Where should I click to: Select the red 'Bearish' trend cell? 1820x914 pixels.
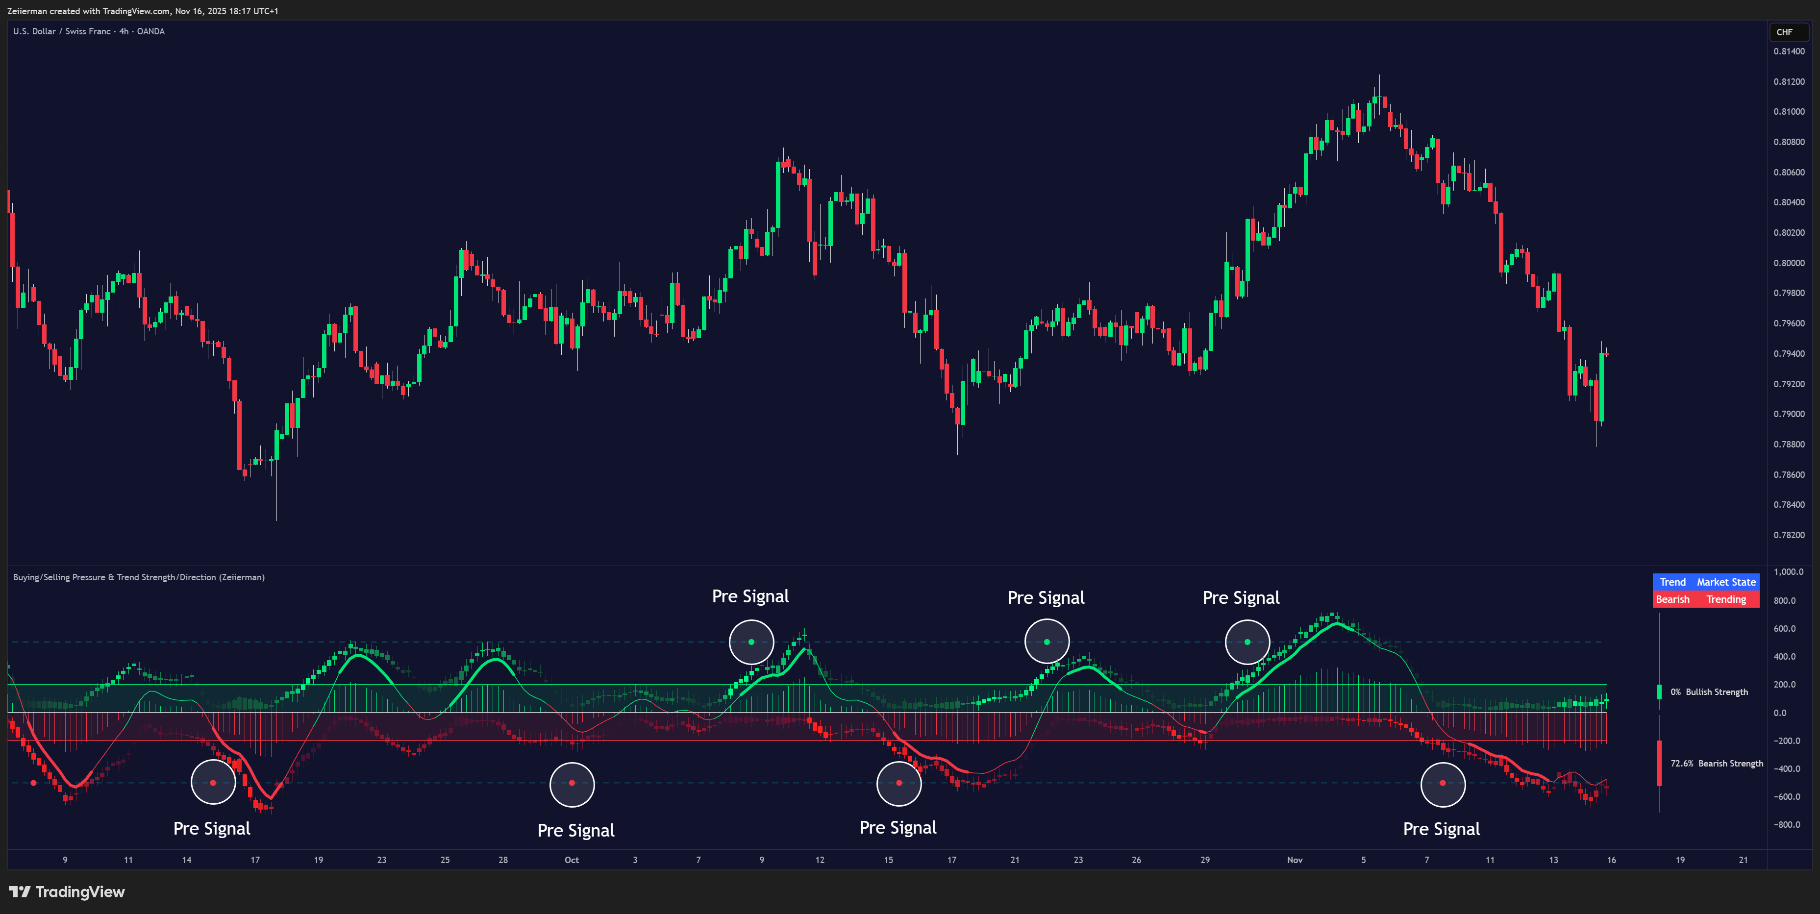1672,599
